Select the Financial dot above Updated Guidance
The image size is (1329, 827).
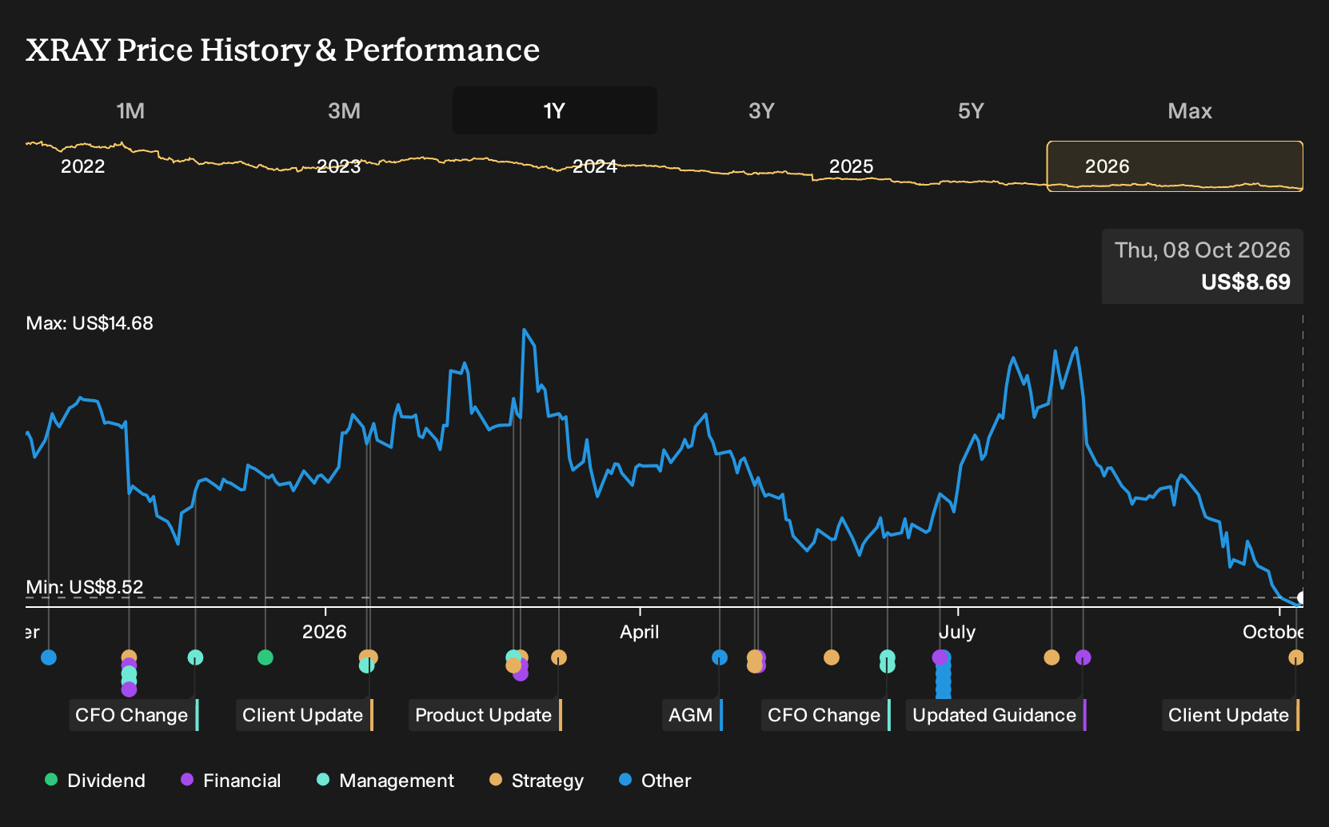(1083, 657)
